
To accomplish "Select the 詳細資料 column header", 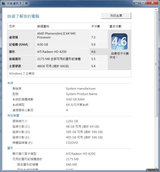I will point(43,26).
